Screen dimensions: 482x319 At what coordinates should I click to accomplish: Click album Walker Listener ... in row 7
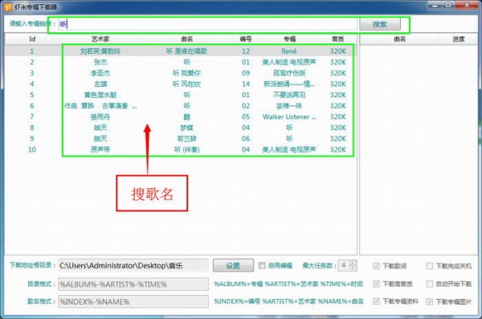pos(289,117)
